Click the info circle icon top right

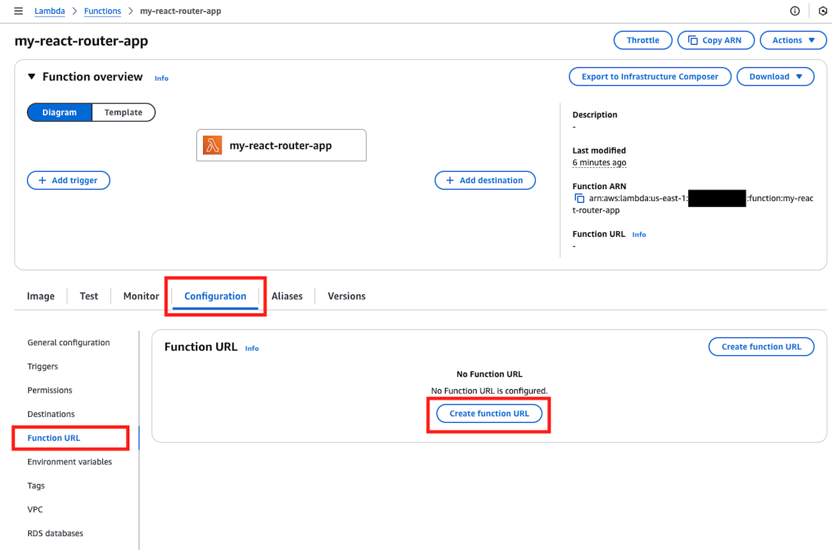pyautogui.click(x=795, y=11)
